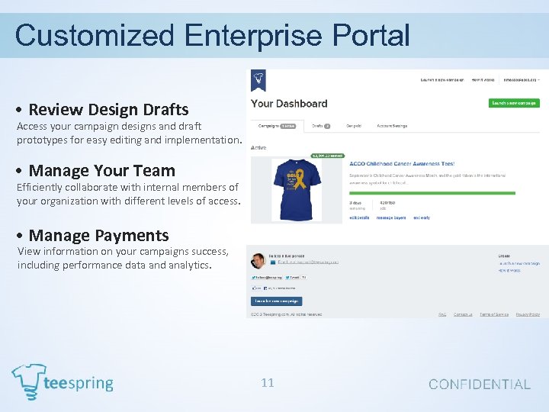The image size is (549, 412).
Task: Click the header Launch a new campaign link
Action: coord(441,80)
